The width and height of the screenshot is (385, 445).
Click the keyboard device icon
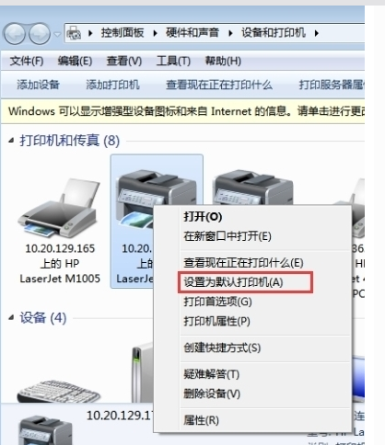click(x=58, y=391)
